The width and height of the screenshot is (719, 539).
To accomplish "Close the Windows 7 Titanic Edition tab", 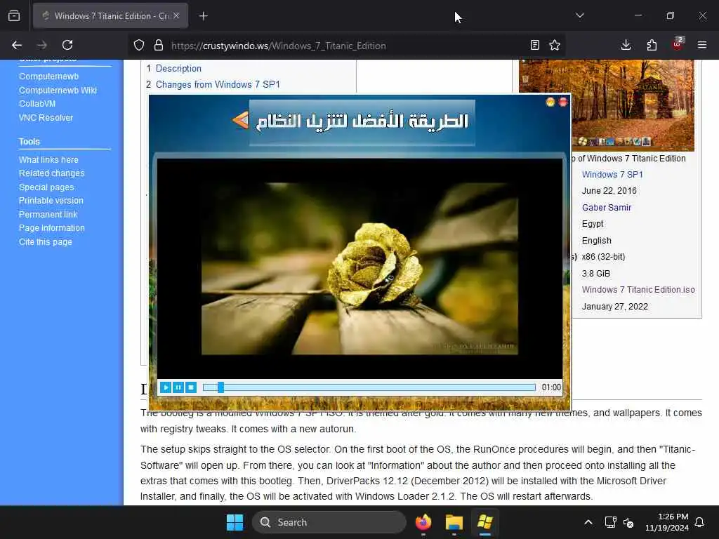I will [176, 15].
